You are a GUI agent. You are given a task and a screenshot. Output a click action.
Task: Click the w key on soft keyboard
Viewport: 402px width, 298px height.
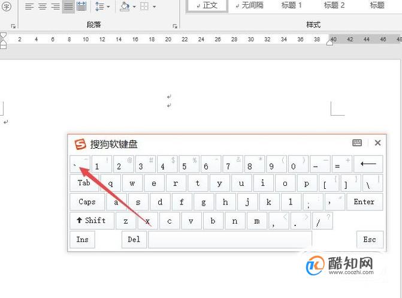pos(132,183)
